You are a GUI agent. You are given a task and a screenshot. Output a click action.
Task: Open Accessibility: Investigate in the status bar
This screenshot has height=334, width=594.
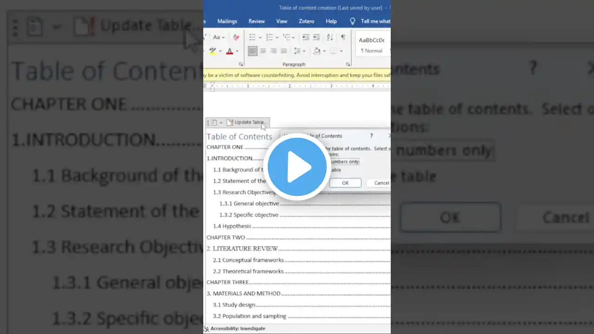pos(235,328)
